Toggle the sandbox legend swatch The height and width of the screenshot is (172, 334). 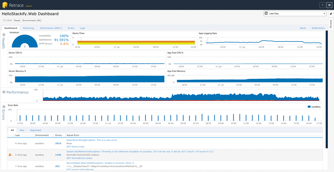pyautogui.click(x=309, y=107)
